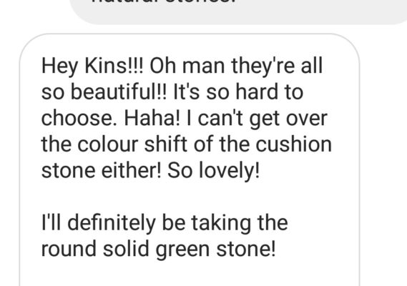Click the phrase 'I can't get over'
This screenshot has width=407, height=286.
pos(257,119)
